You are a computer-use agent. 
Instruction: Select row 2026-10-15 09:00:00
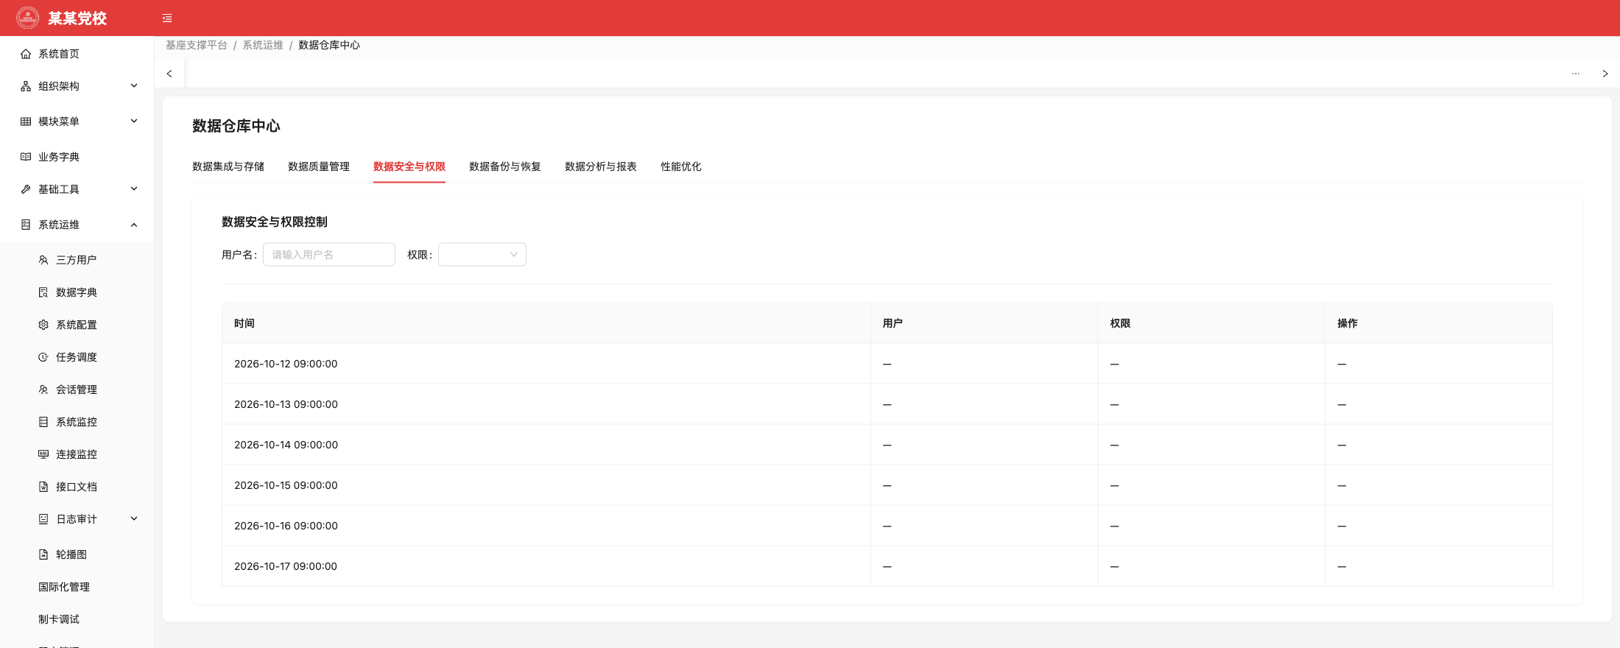point(887,485)
